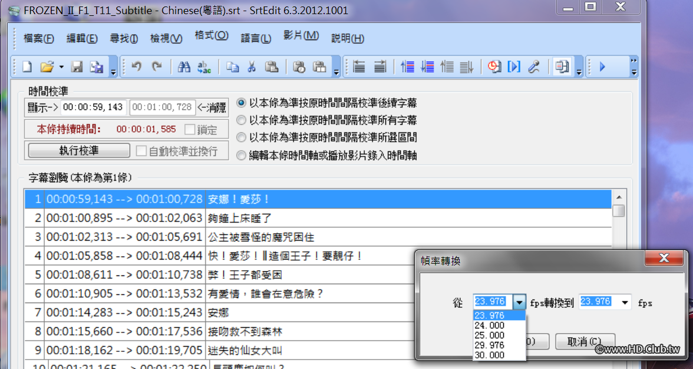Create a new subtitle file
This screenshot has width=693, height=369.
point(27,67)
